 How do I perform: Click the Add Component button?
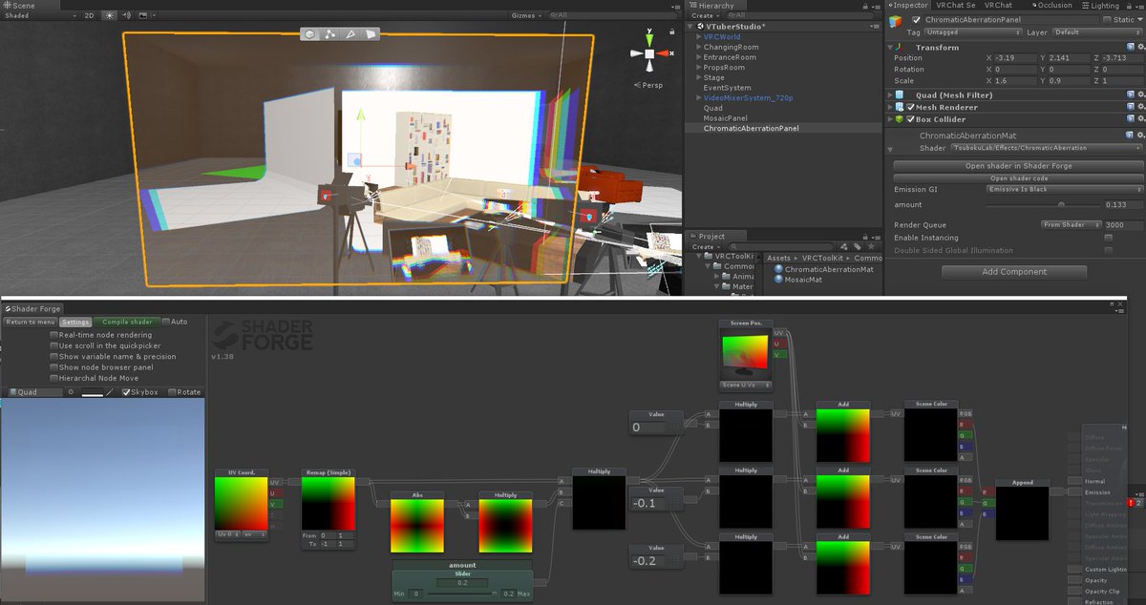1013,271
